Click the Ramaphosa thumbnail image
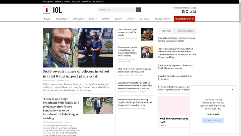This screenshot has height=136, width=241. point(147,52)
